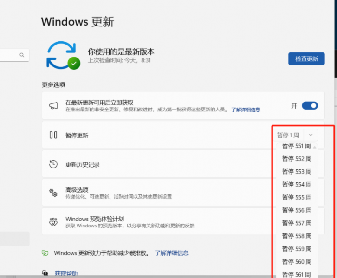Screen dimensions: 337x278
Task: Click the Windows 更新 page title
Action: tap(78, 22)
